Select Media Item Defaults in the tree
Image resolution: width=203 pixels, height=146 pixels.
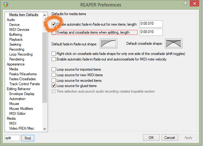click(24, 15)
